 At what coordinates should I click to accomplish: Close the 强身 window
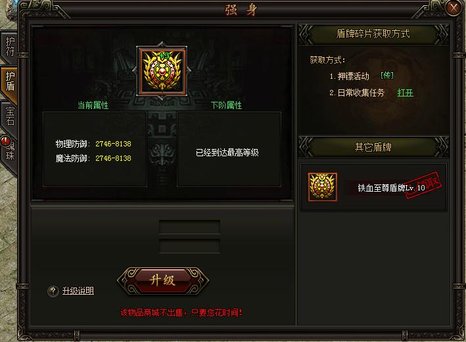coord(454,8)
